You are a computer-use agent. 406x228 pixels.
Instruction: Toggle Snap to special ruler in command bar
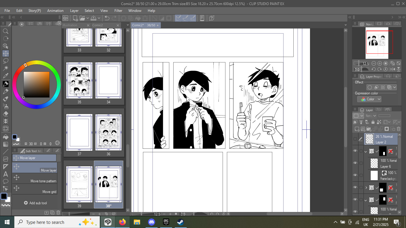(x=185, y=18)
